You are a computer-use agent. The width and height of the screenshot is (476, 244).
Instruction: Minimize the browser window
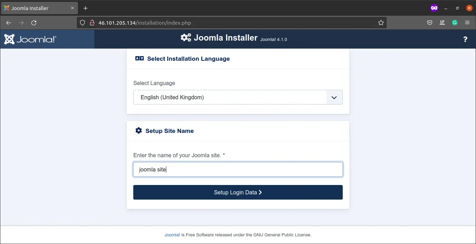coord(445,8)
